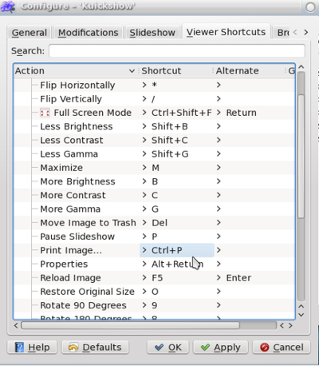Click the tab bar scroll-left arrow
The height and width of the screenshot is (366, 319).
click(295, 33)
